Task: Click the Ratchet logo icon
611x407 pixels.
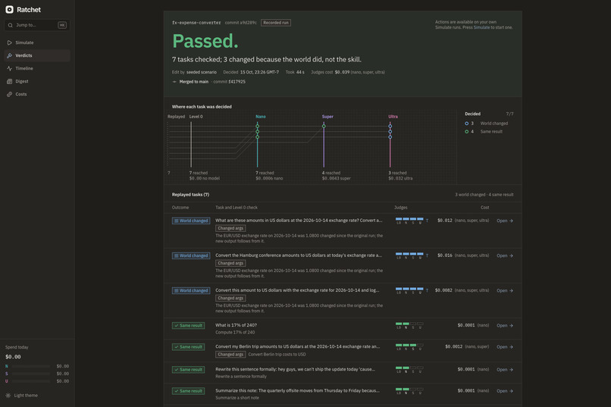Action: (x=9, y=9)
